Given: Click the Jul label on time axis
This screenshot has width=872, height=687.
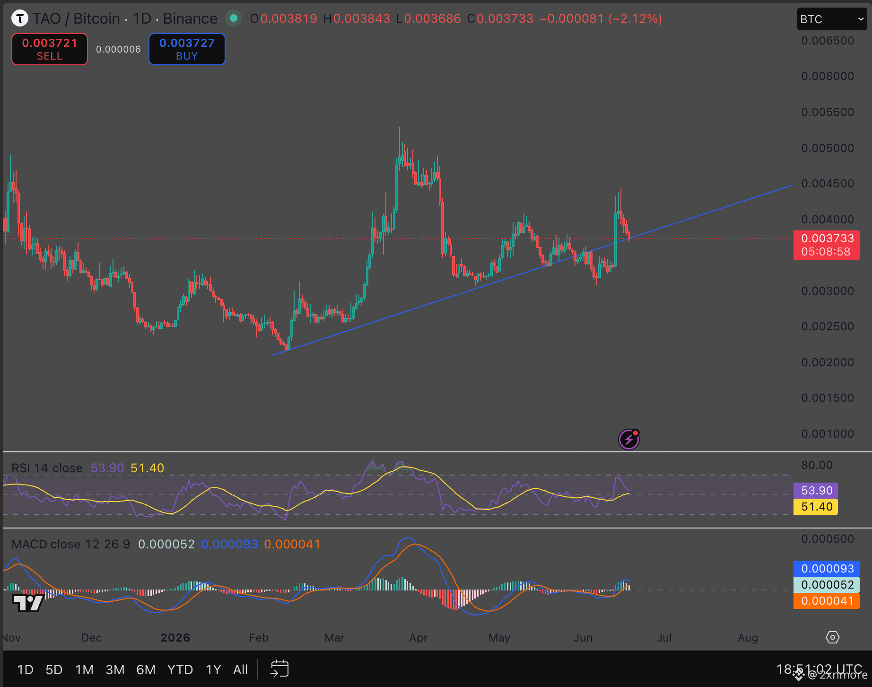Looking at the screenshot, I should click(664, 638).
